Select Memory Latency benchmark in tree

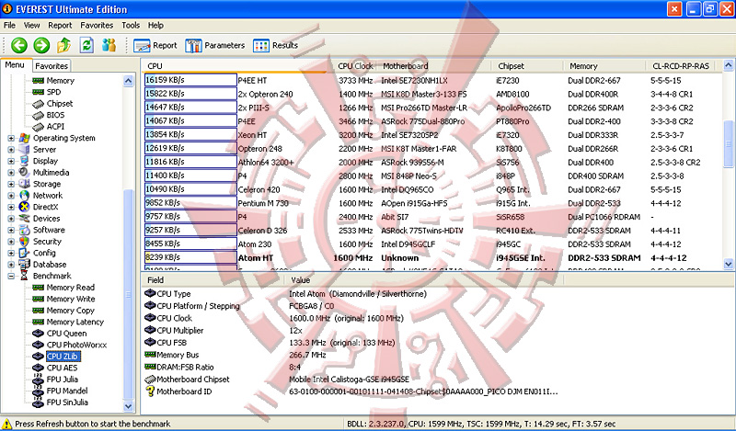pos(75,322)
